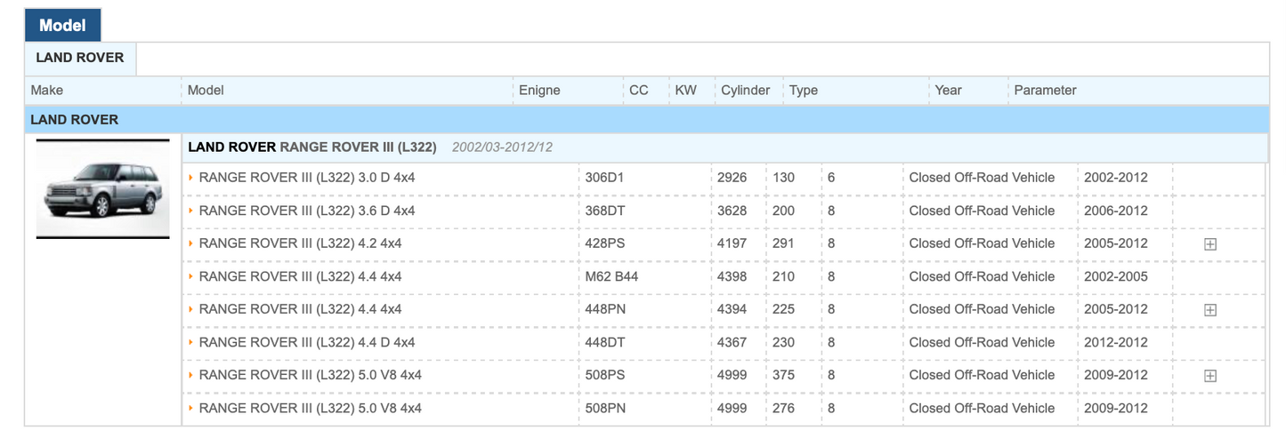Open the 4.4 4x4 model with 448PN engine
The image size is (1286, 446).
[x=300, y=309]
